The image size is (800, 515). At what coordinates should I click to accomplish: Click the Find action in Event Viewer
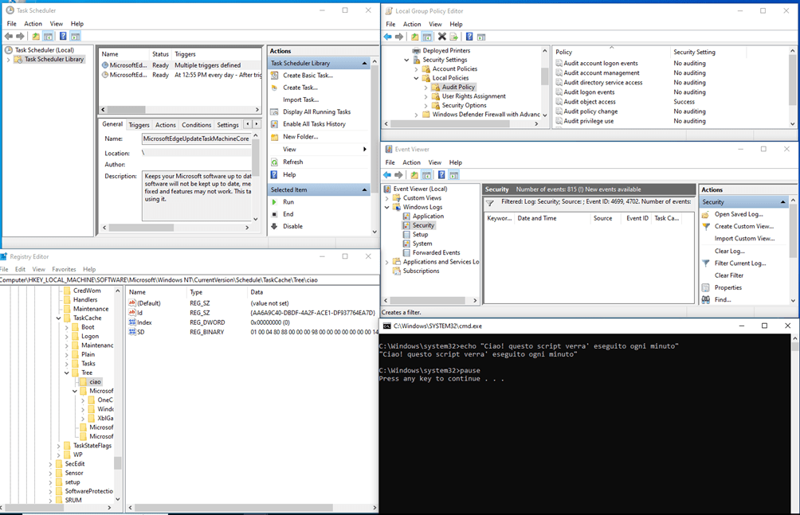coord(722,299)
